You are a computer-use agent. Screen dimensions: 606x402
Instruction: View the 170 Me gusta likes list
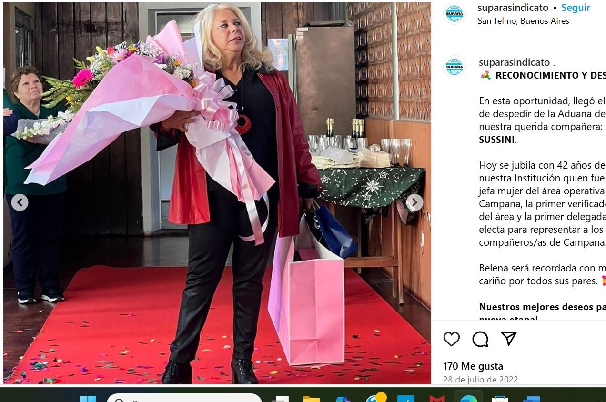[x=473, y=366]
